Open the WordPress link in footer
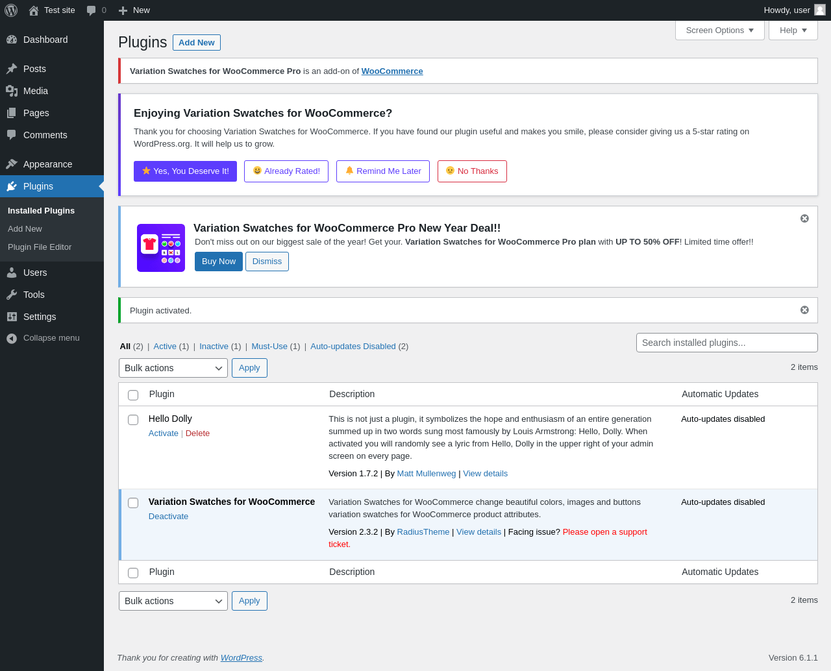The width and height of the screenshot is (831, 671). [x=241, y=658]
